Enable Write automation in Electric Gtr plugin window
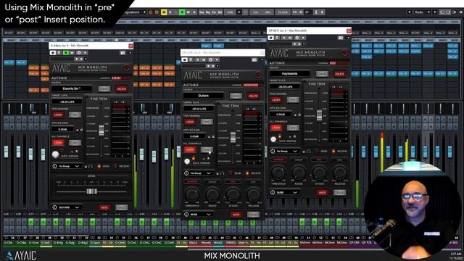This screenshot has width=464, height=261. (x=72, y=53)
